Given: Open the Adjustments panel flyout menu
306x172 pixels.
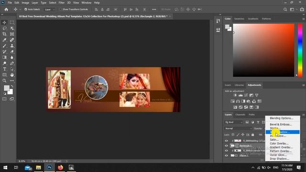Looking at the screenshot, I should [x=304, y=85].
